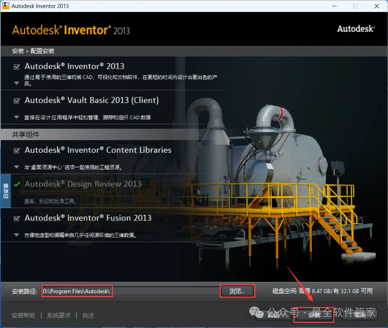Toggle the Inventor Fusion 2013 checkbox
The image size is (388, 328).
click(17, 218)
